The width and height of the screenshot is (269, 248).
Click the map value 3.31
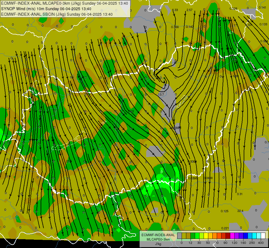[x=240, y=194]
